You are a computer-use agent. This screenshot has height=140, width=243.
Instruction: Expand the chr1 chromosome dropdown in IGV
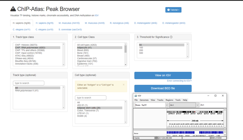(x=197, y=105)
